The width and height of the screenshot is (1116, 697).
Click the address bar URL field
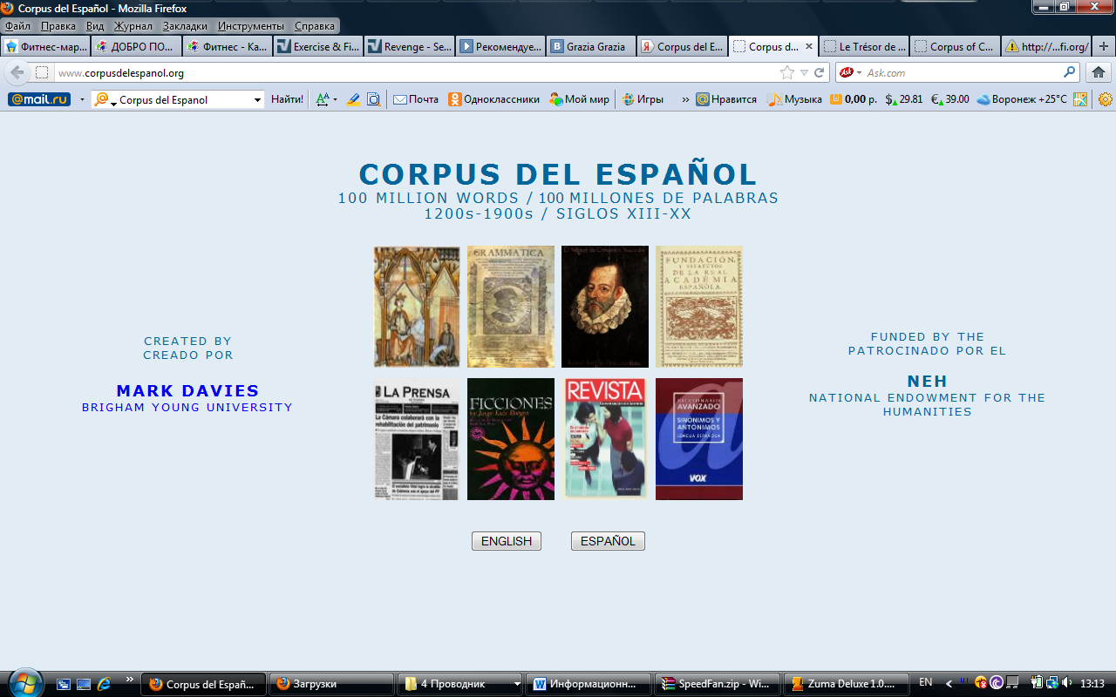coord(417,72)
